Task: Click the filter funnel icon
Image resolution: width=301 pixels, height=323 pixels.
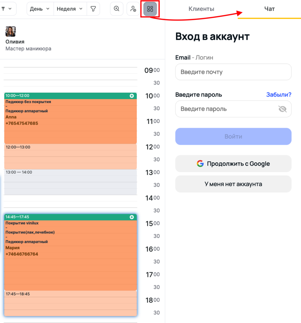Action: coord(93,9)
